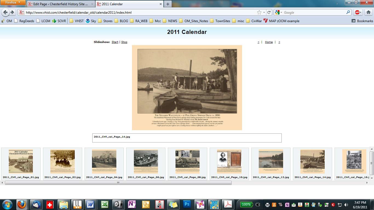Switch to the Edit Page Chesterfield History tab
Viewport: 374px width, 210px height.
pos(61,4)
